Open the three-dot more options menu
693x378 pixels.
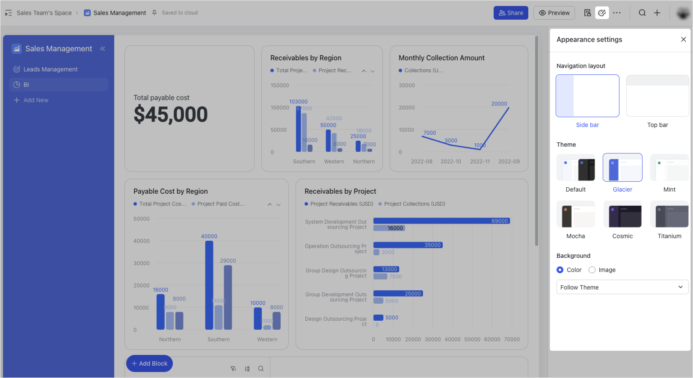617,13
